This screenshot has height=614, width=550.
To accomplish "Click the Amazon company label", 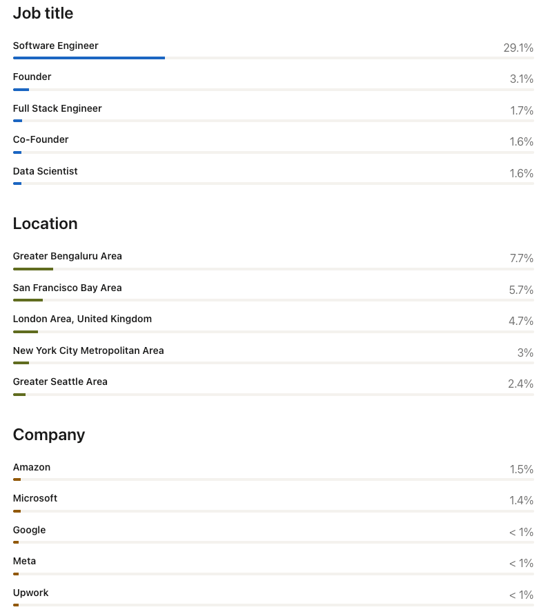I will pyautogui.click(x=32, y=467).
